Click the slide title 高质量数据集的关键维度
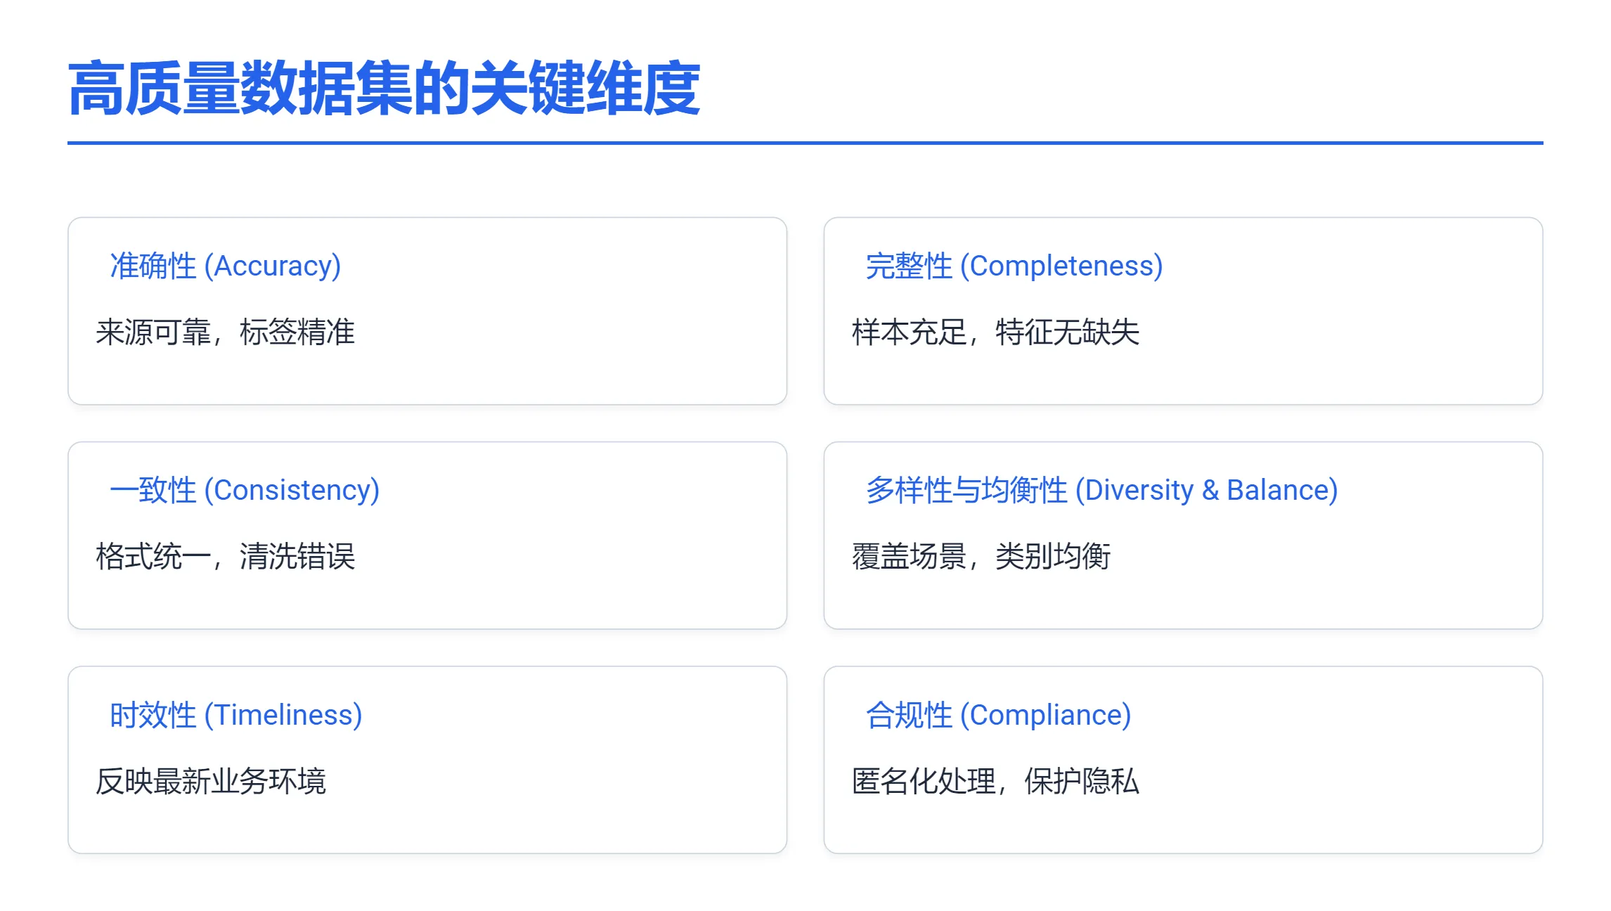This screenshot has width=1611, height=911. [384, 89]
